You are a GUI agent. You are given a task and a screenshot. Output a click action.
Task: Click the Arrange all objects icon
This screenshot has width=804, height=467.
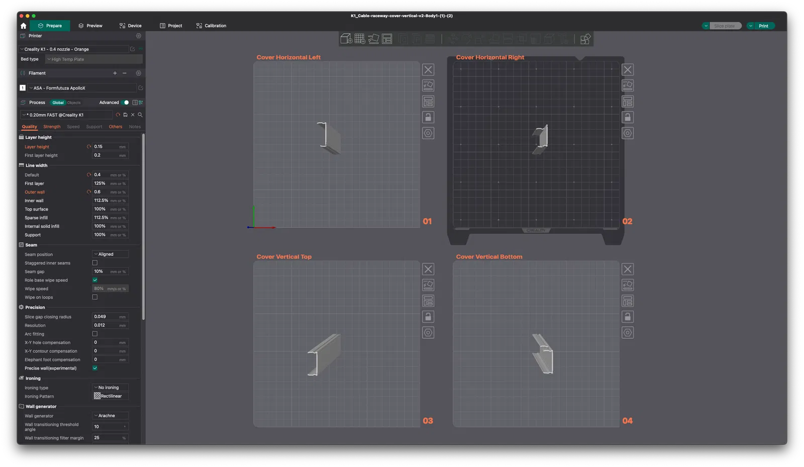tap(387, 39)
